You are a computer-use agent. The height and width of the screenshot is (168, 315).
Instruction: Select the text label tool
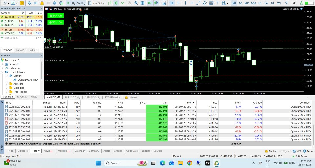[x=218, y=3]
